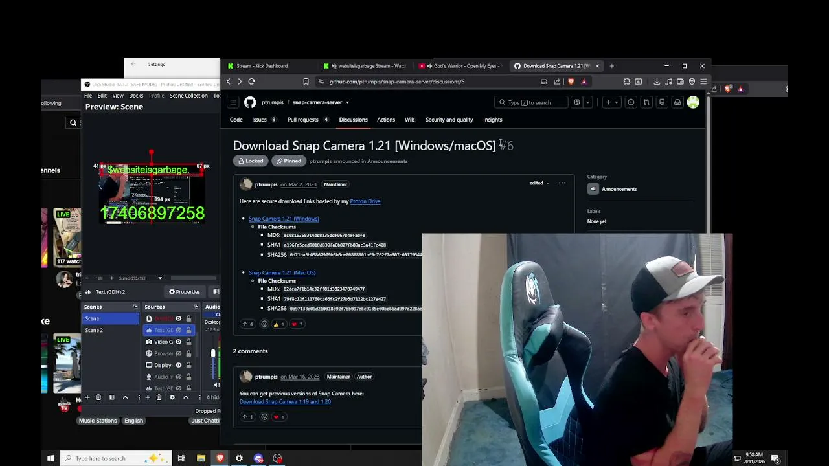Open the browser downloads icon
The image size is (829, 466).
pyautogui.click(x=657, y=82)
